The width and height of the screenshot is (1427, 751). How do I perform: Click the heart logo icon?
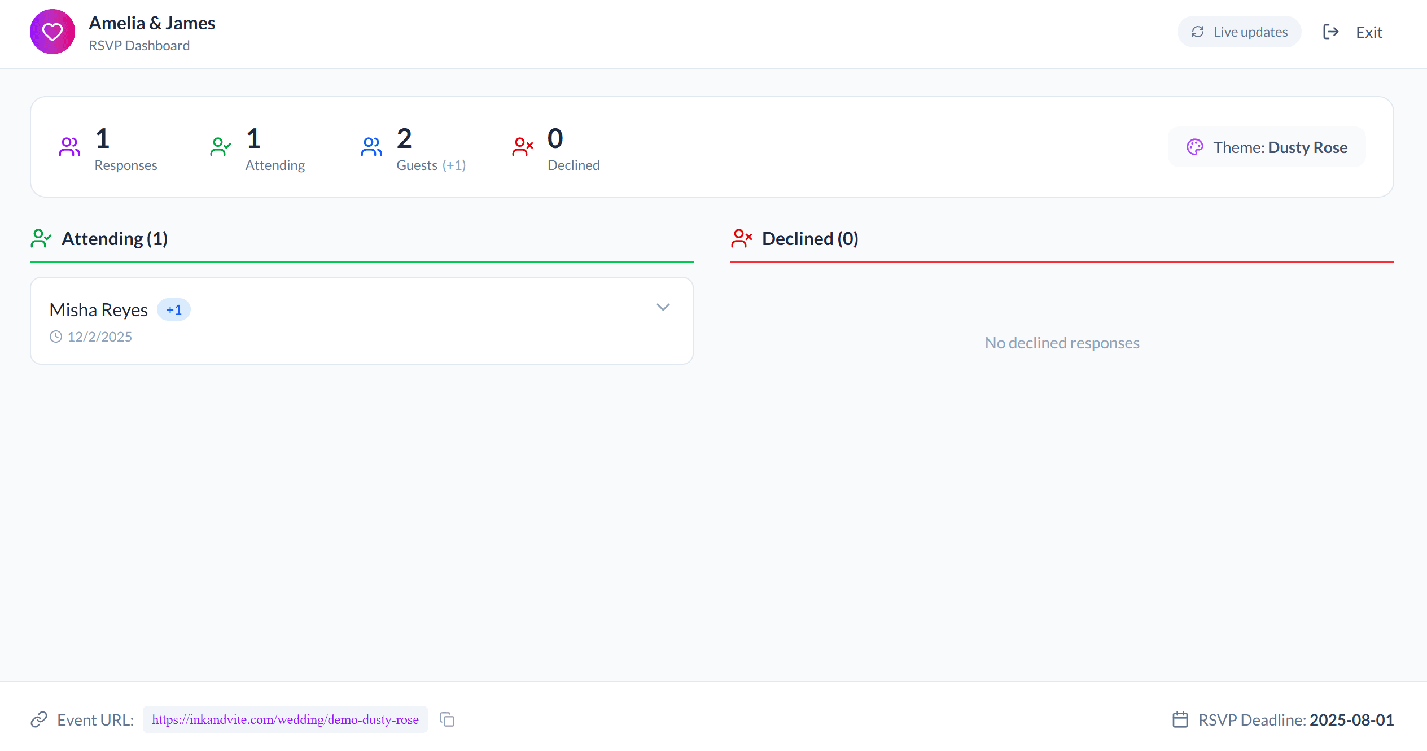pos(52,32)
